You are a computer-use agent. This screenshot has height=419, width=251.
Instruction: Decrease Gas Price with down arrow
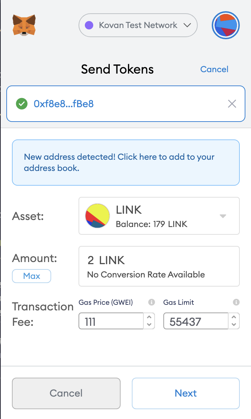(149, 325)
